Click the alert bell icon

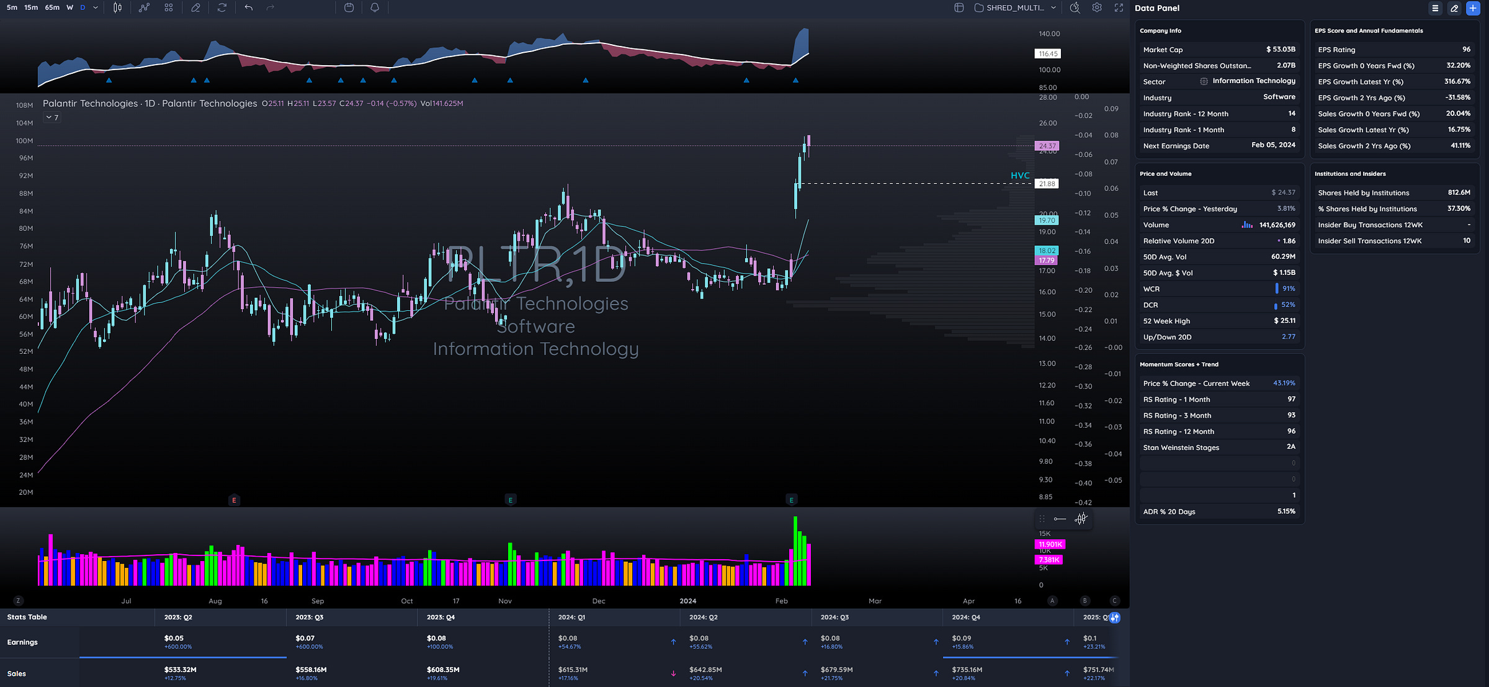pos(375,7)
